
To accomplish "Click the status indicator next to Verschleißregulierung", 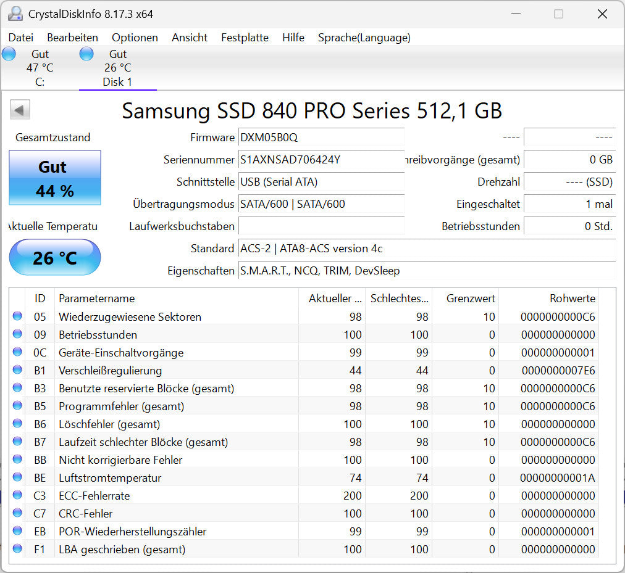I will click(x=19, y=370).
